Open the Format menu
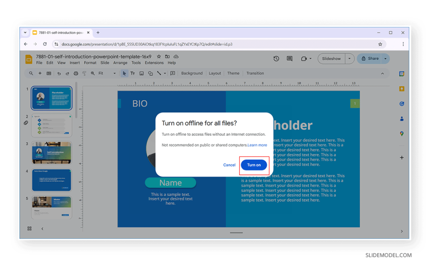 [90, 63]
